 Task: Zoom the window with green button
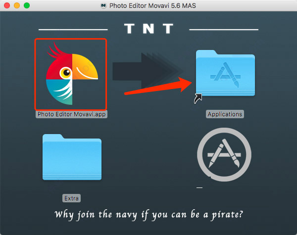click(x=27, y=5)
